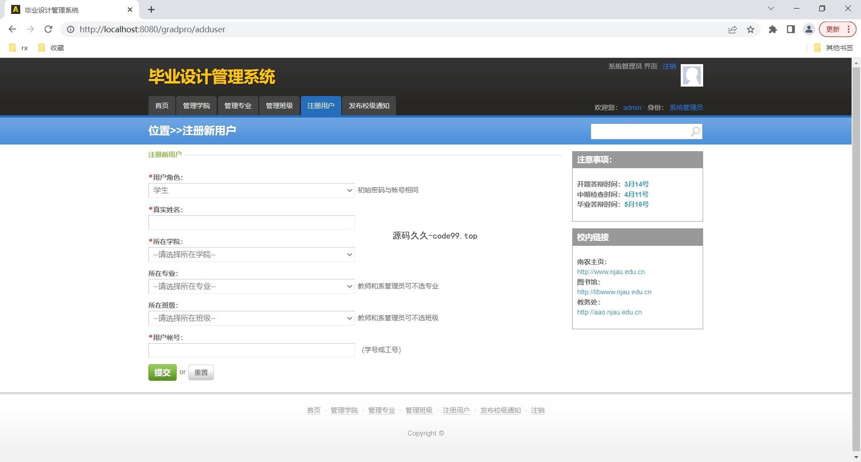Image resolution: width=861 pixels, height=462 pixels.
Task: Click the scrollbar up arrow
Action: click(856, 63)
